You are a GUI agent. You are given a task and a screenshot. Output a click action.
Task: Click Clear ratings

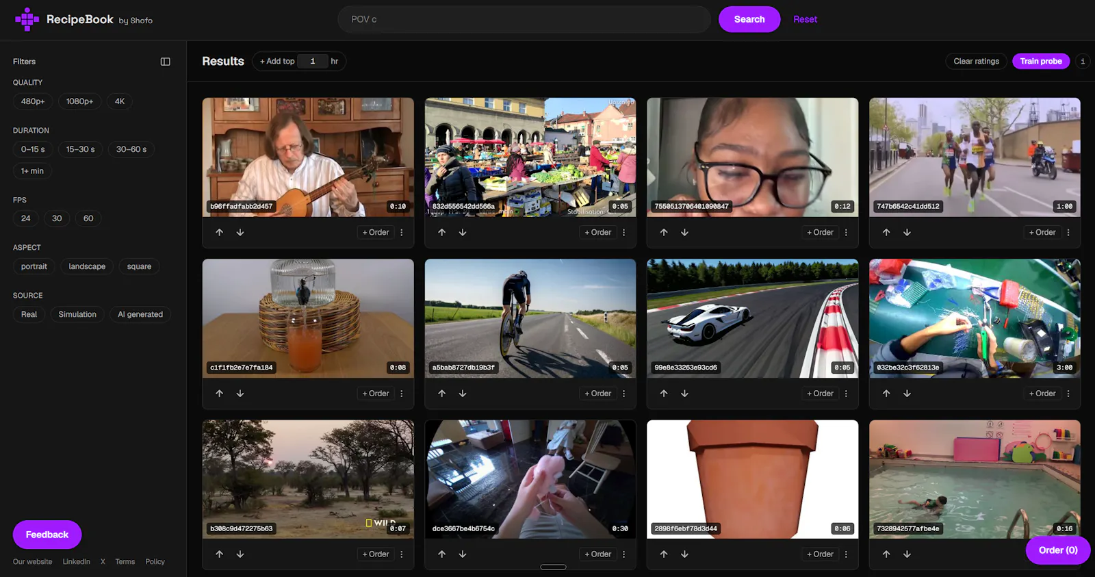pos(976,62)
